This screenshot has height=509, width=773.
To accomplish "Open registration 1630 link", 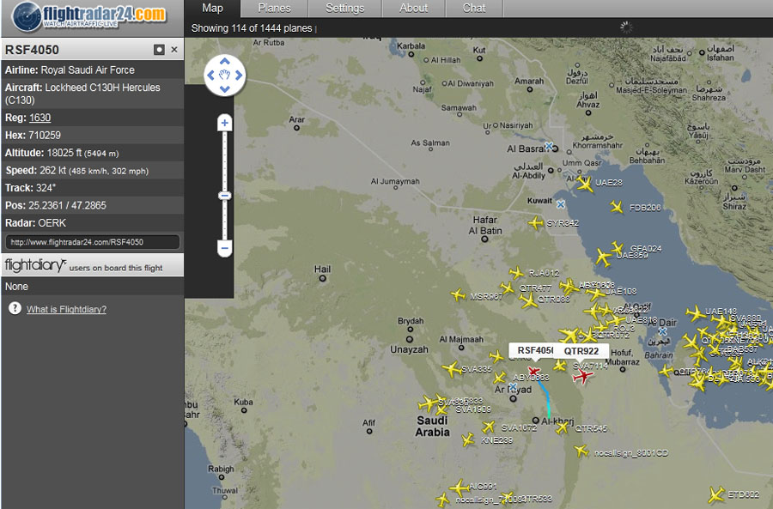I will pos(40,118).
